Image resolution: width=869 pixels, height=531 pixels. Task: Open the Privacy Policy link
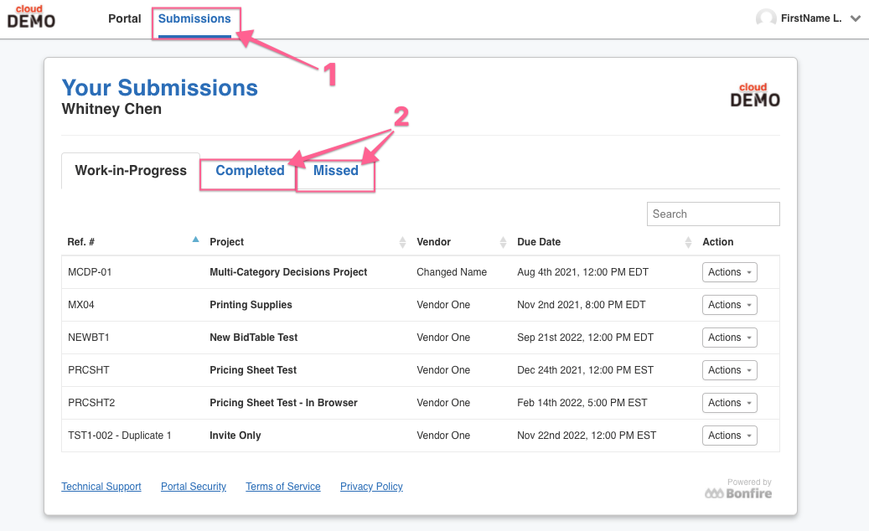tap(371, 486)
